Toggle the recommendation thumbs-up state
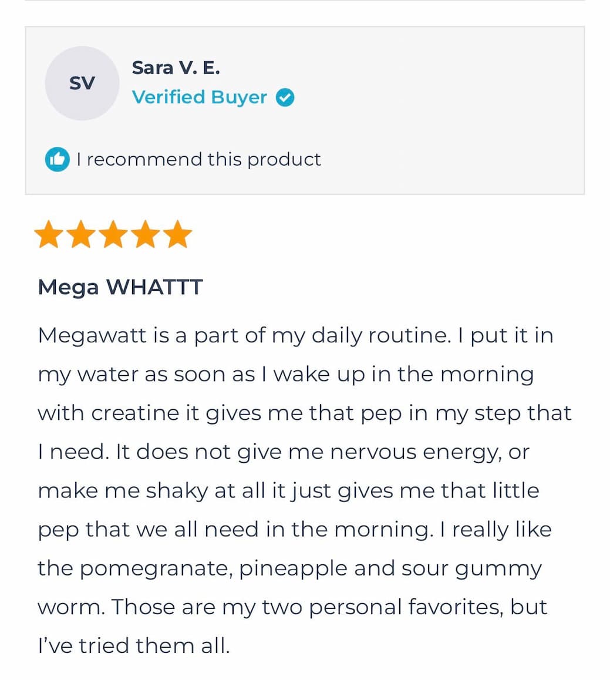 58,159
